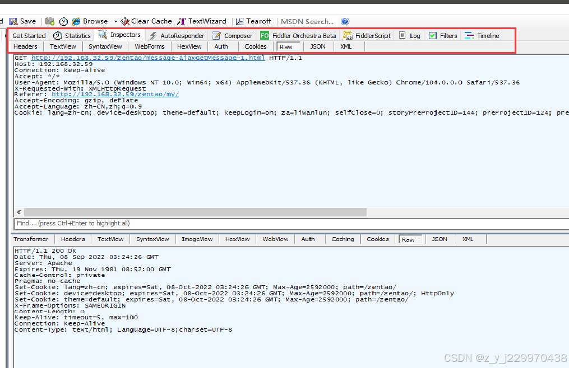
Task: Click the timer clock icon
Action: 63,21
